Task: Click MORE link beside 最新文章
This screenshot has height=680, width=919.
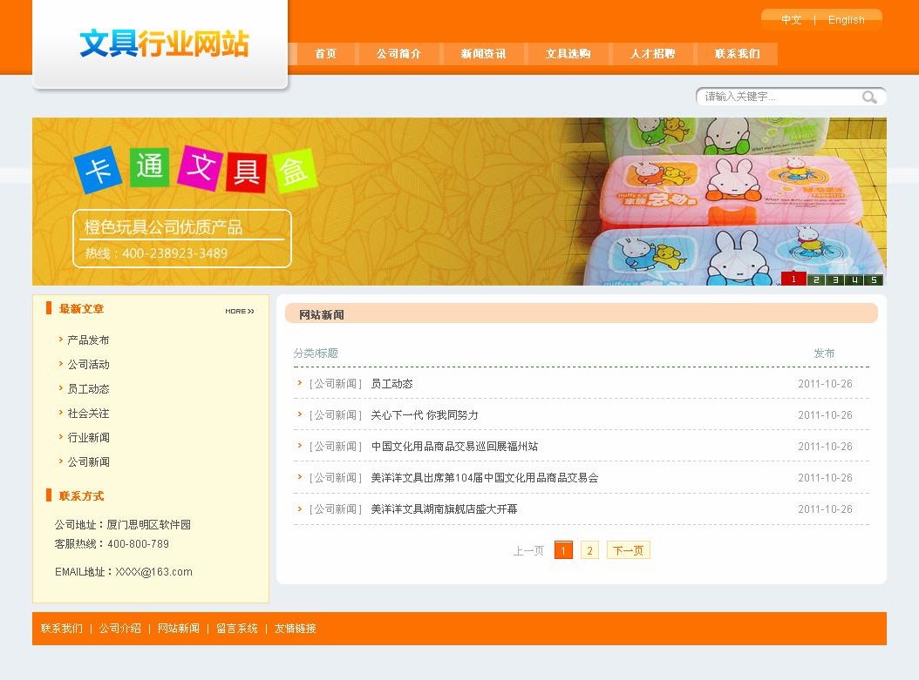Action: click(x=239, y=311)
